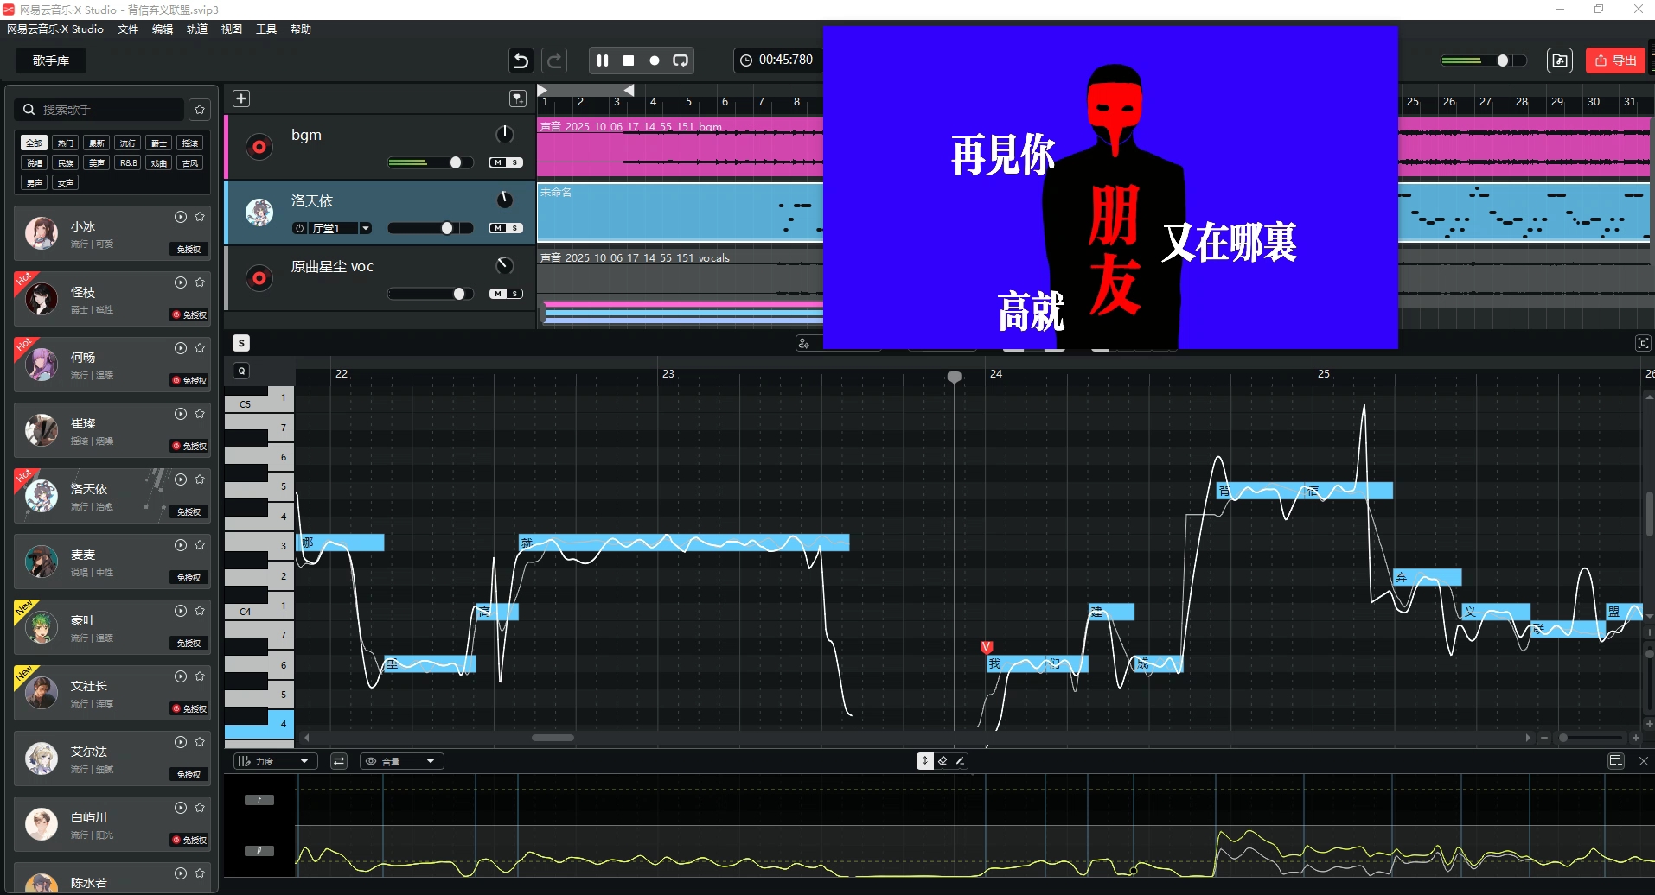Solo the 洛天依 track

click(x=514, y=228)
